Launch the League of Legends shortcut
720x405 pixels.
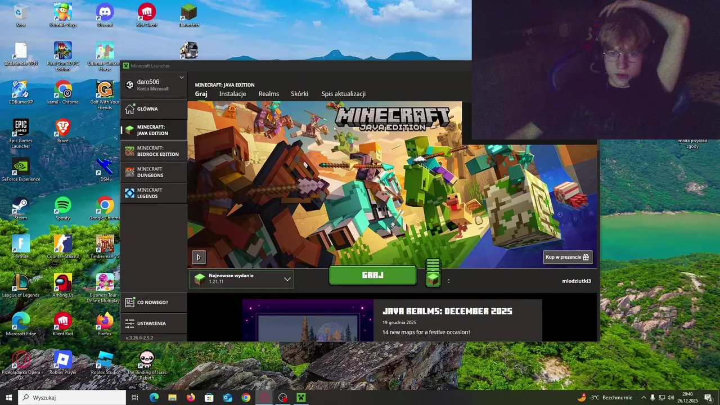21,285
